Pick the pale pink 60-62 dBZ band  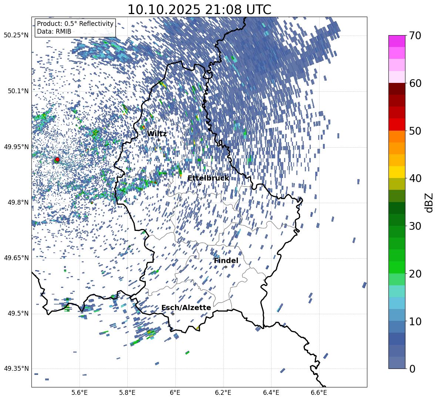click(397, 77)
